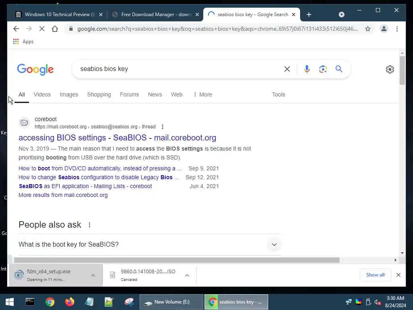413x310 pixels.
Task: Start a voice search with microphone
Action: (x=307, y=69)
